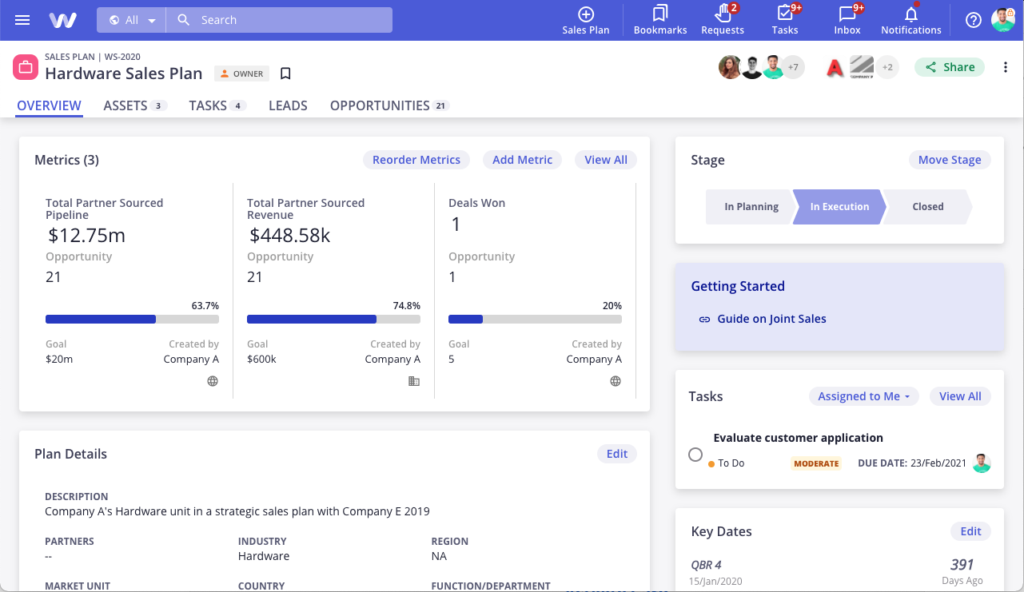Click the pink briefcase sales plan icon
The height and width of the screenshot is (592, 1024).
click(26, 67)
